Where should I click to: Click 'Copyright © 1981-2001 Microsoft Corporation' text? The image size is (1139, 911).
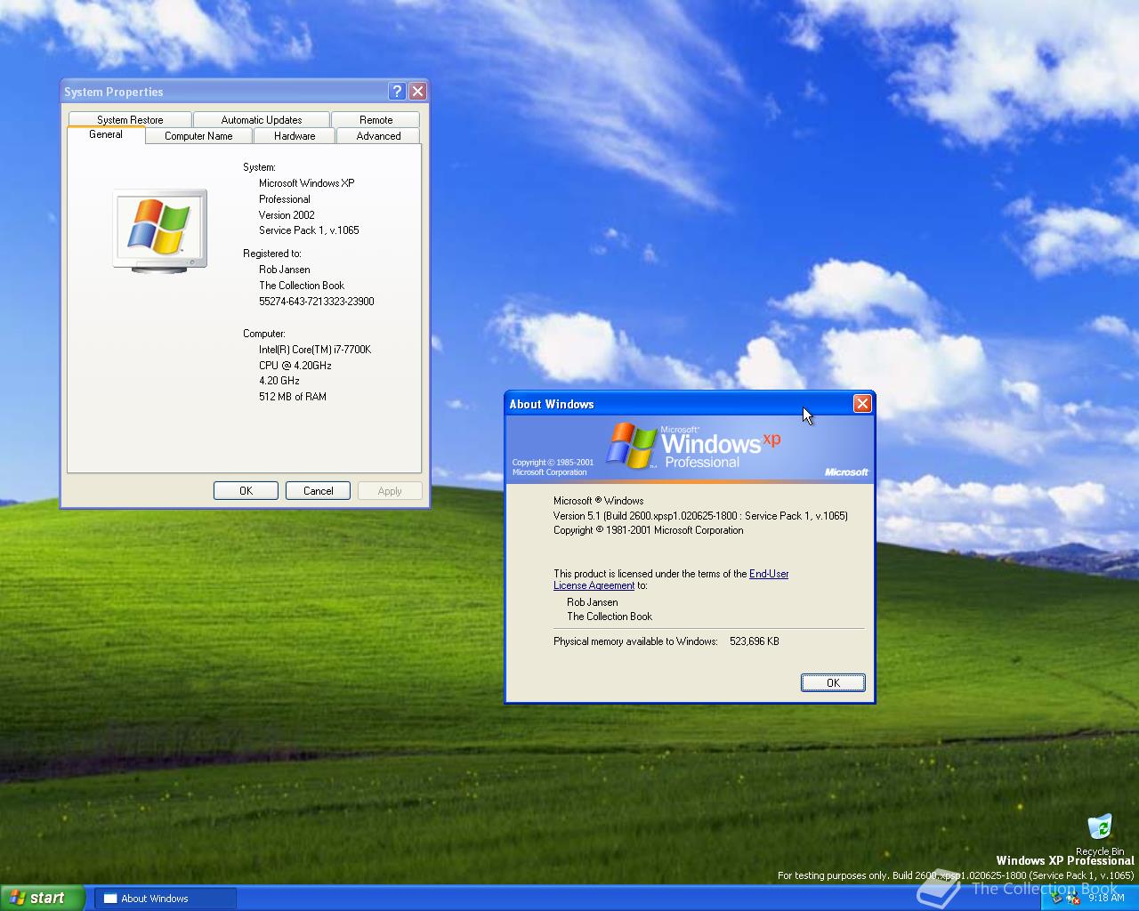[x=649, y=530]
